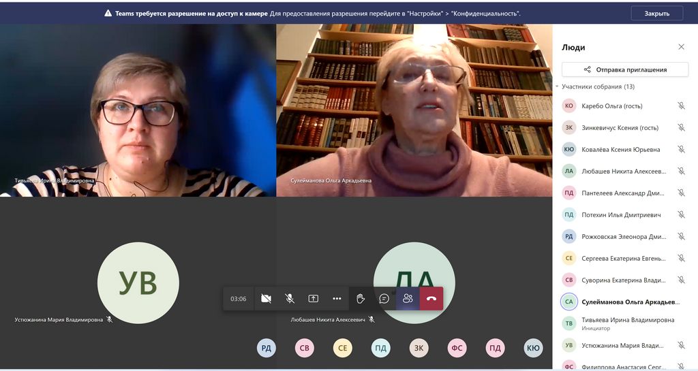The image size is (698, 371).
Task: Open УВ avatar tile of Устюжанина Мария
Action: [x=138, y=283]
